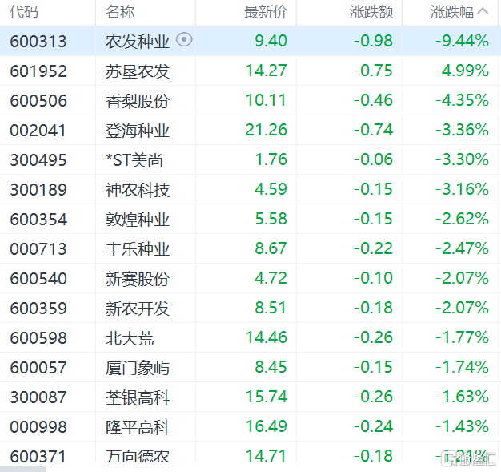Open stock name *ST美尚

tap(134, 160)
